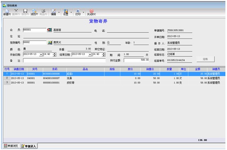Click the 体重 weight field showing 3.00
The image size is (227, 150).
(79, 49)
